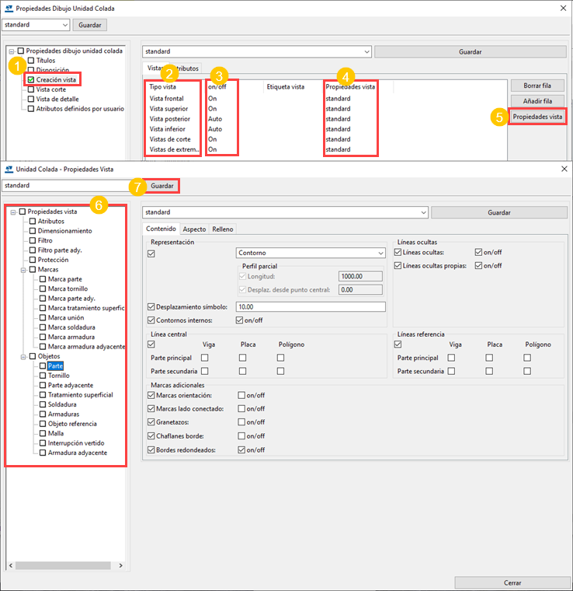Click Guardar next to lower standard dropdown
This screenshot has width=573, height=591.
(x=499, y=212)
